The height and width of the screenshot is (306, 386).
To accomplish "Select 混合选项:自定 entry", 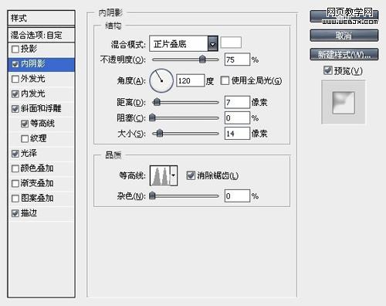I will [42, 35].
